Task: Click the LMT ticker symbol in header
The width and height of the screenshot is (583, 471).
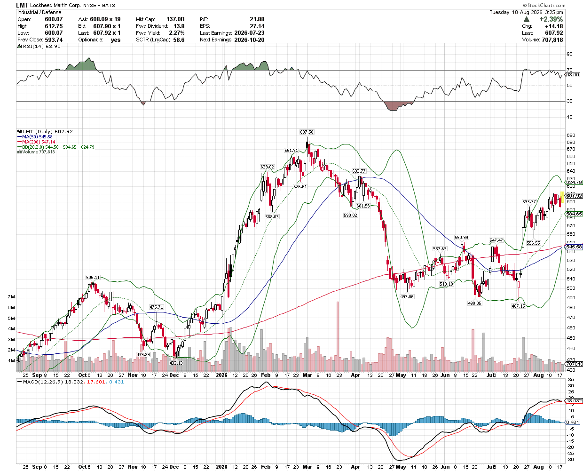Action: (x=22, y=6)
